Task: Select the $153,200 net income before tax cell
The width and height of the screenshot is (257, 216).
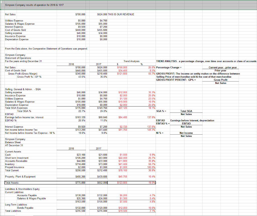Action: point(80,130)
